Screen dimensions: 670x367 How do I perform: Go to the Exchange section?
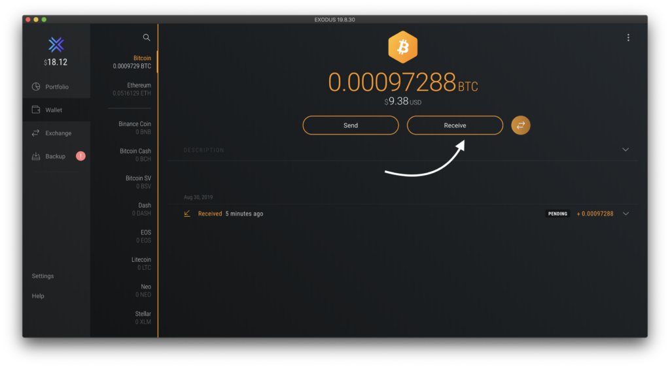pos(56,133)
